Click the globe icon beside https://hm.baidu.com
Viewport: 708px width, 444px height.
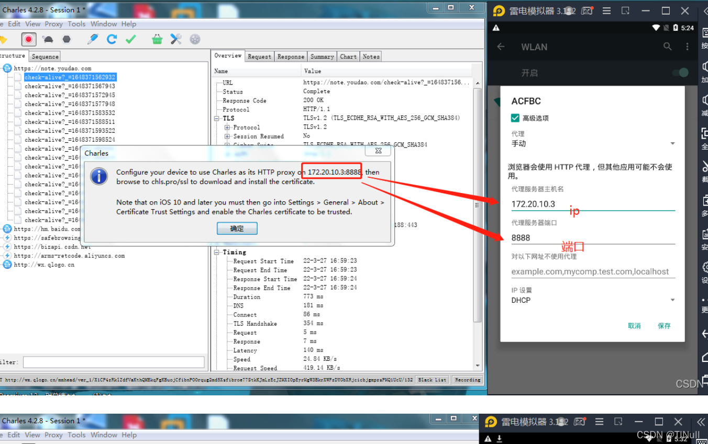[x=7, y=229]
